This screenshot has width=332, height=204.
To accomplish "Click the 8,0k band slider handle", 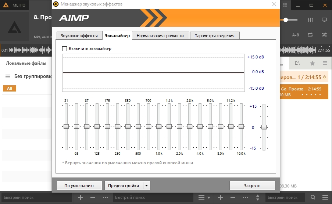I will tap(221, 126).
